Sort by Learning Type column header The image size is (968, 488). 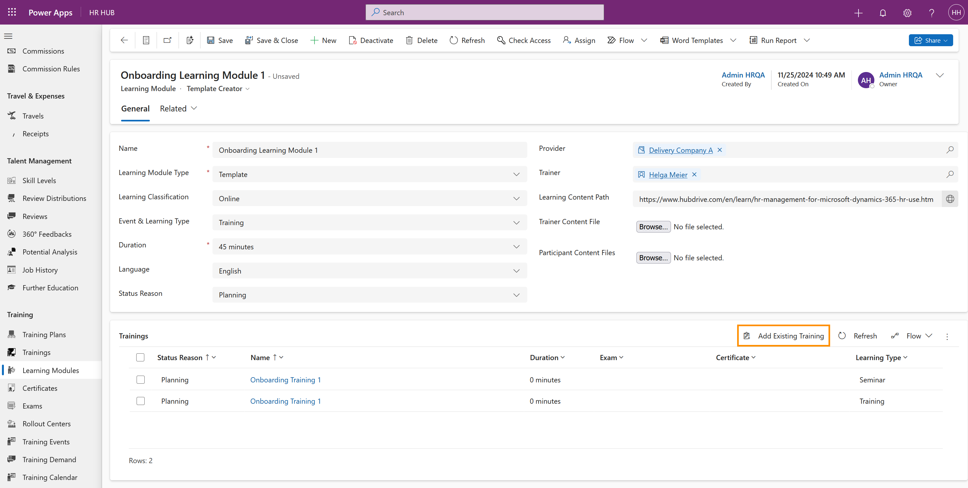coord(881,358)
